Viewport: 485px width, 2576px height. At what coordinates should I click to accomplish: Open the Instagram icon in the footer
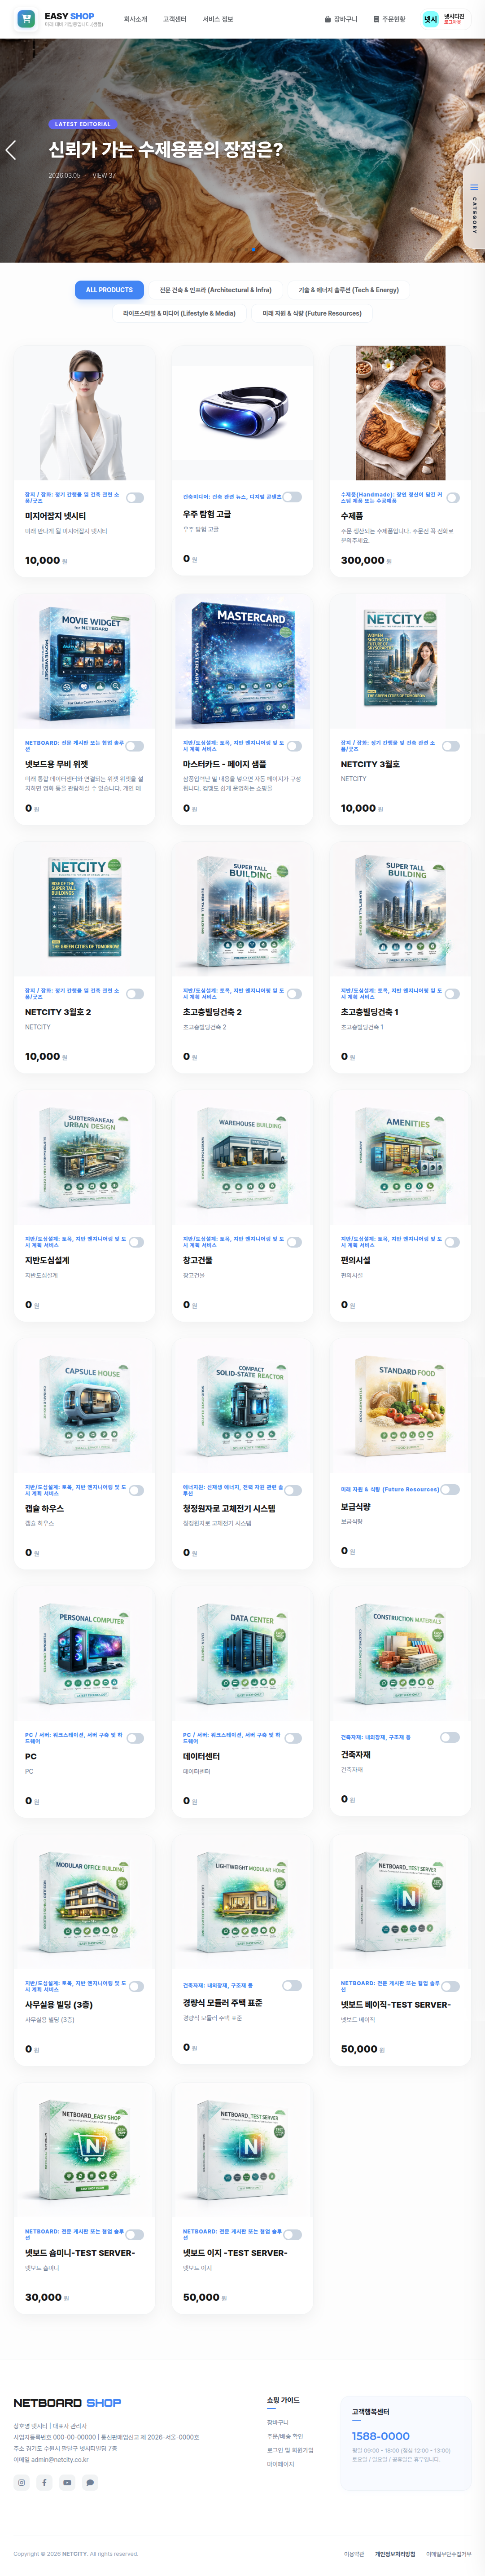(21, 2483)
